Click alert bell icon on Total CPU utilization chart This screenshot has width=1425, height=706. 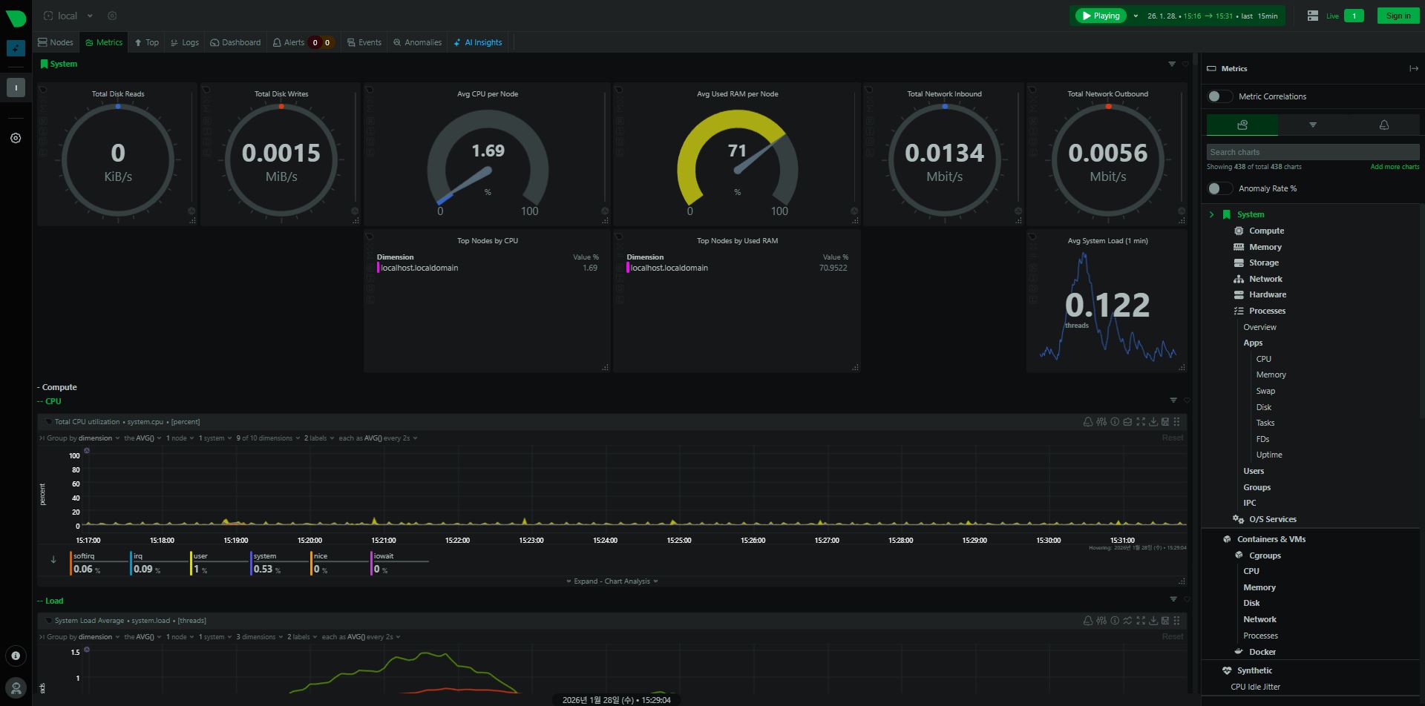click(1088, 422)
